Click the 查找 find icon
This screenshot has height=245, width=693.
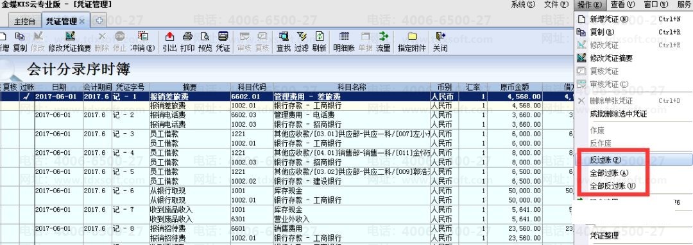click(x=284, y=36)
